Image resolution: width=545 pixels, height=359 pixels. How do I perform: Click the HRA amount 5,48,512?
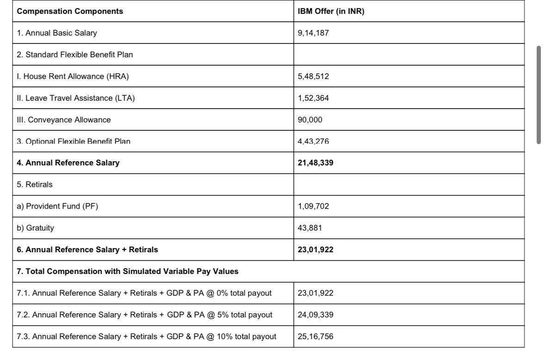point(313,76)
